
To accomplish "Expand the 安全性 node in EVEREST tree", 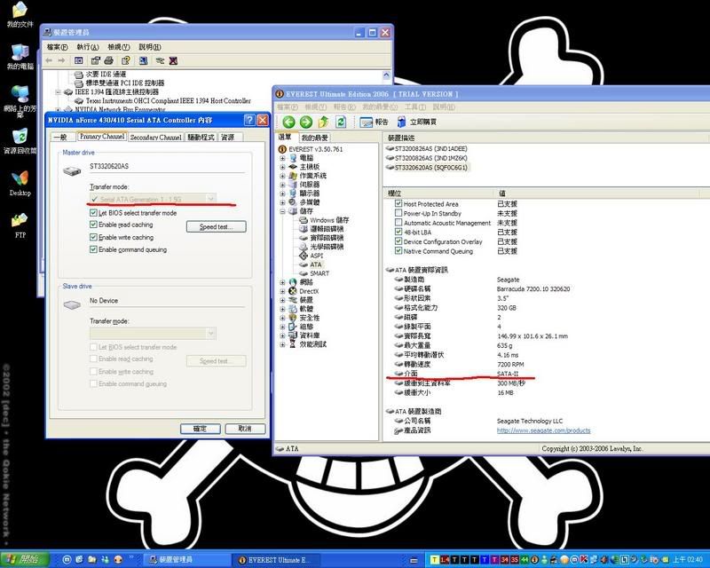I will (282, 318).
